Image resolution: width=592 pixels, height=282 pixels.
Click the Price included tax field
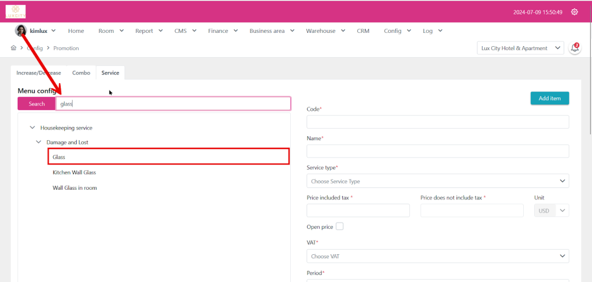click(x=358, y=210)
